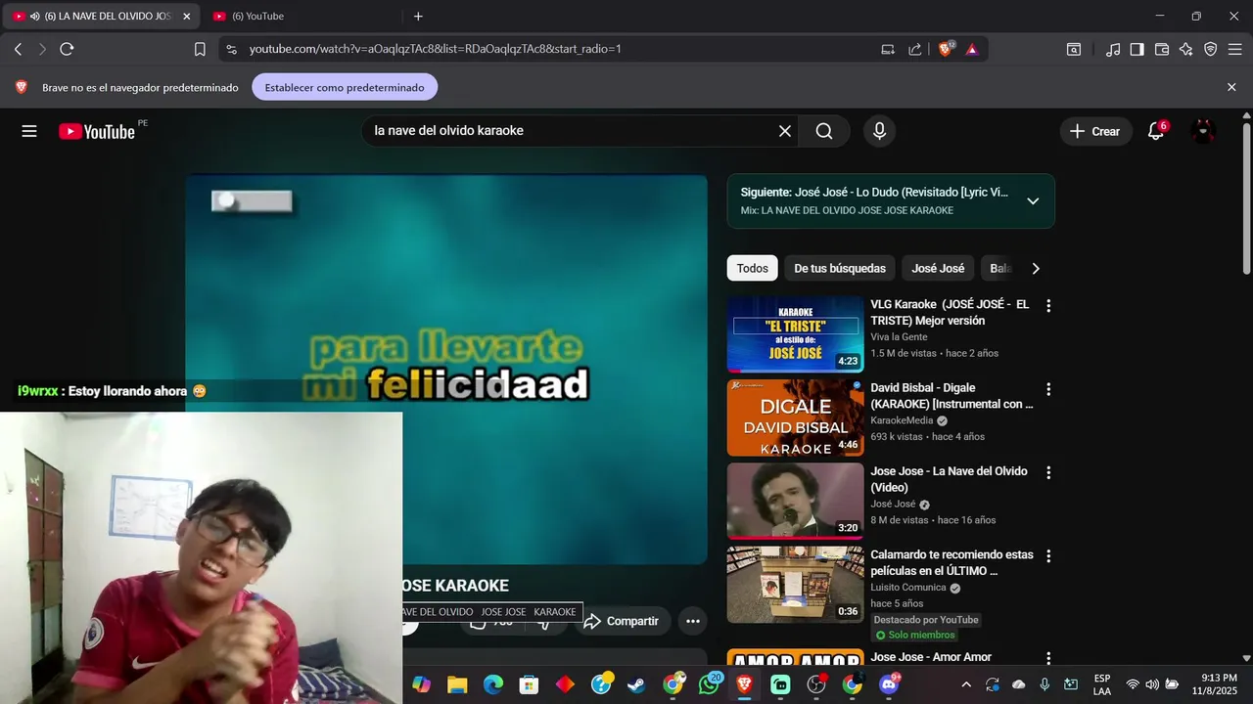Reload the current page
This screenshot has width=1253, height=704.
point(67,49)
